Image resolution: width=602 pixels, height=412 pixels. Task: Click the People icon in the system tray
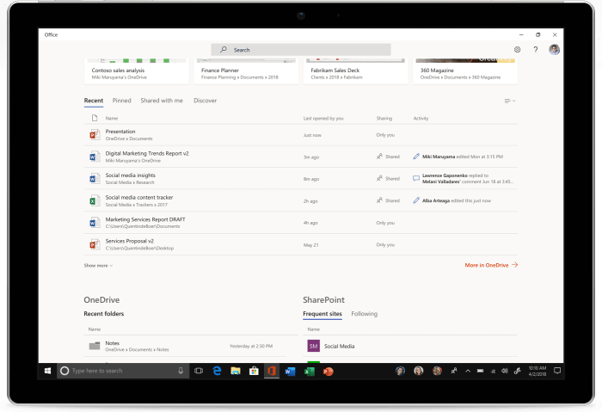454,371
